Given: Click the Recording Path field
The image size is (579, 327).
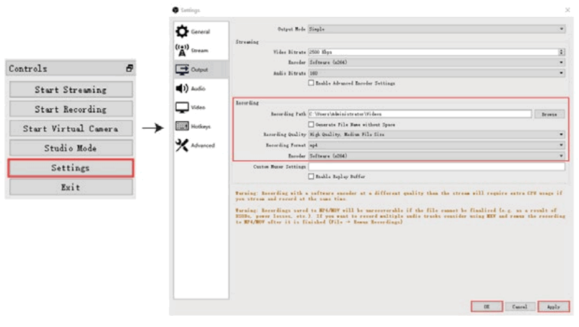Looking at the screenshot, I should [x=420, y=114].
